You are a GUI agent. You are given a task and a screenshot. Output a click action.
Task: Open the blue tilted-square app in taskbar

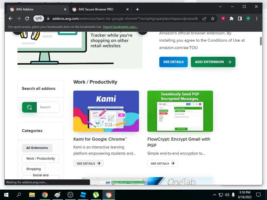coord(83,195)
